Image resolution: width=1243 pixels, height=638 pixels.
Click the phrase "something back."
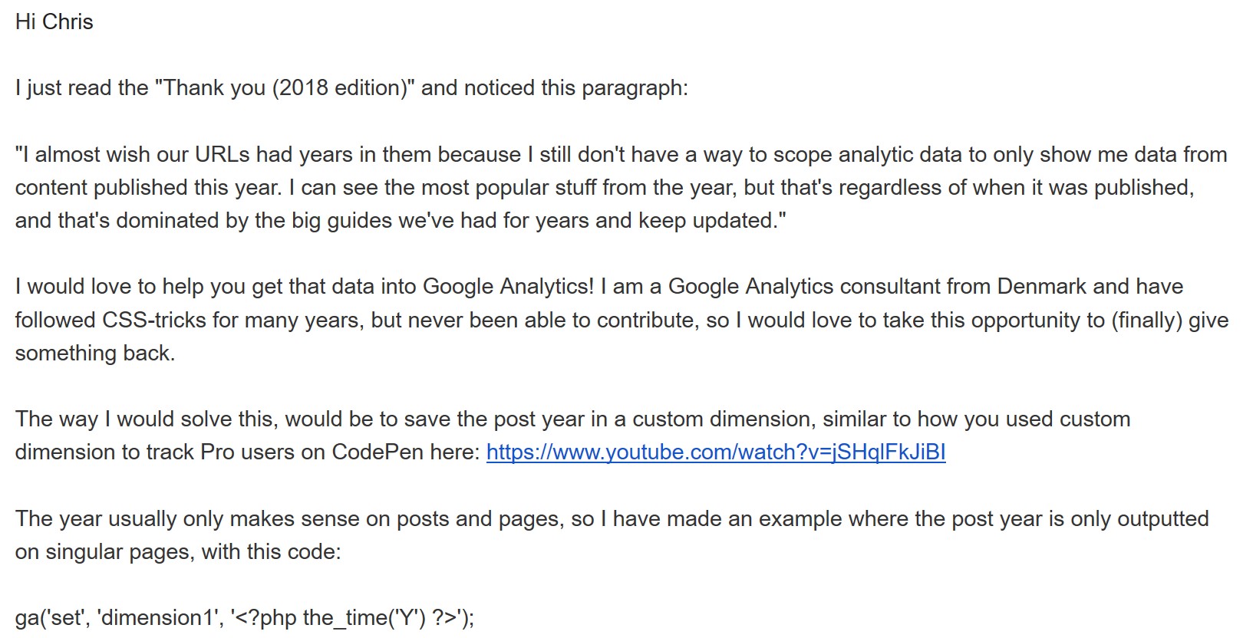[x=95, y=353]
